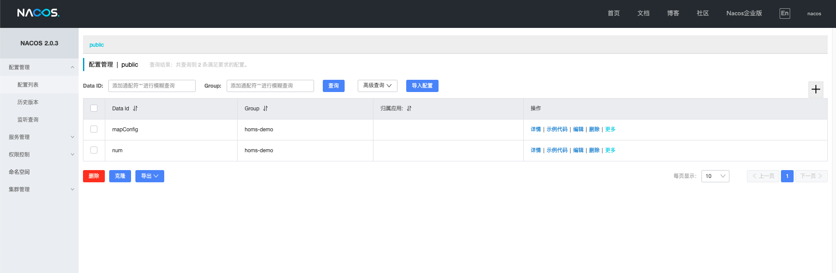
Task: Open the 文档 top navigation item
Action: click(x=643, y=14)
